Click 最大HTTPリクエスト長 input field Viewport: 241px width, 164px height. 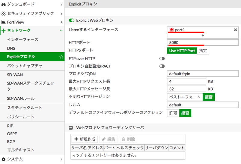[x=186, y=81]
